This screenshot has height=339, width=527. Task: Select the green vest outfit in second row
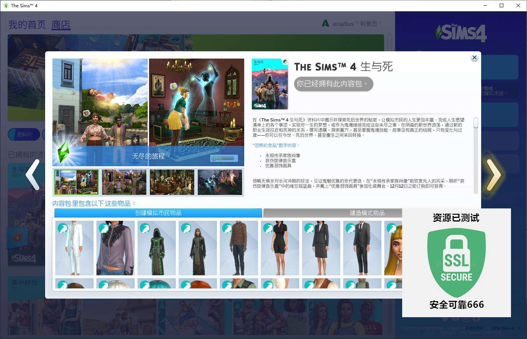pos(239,283)
